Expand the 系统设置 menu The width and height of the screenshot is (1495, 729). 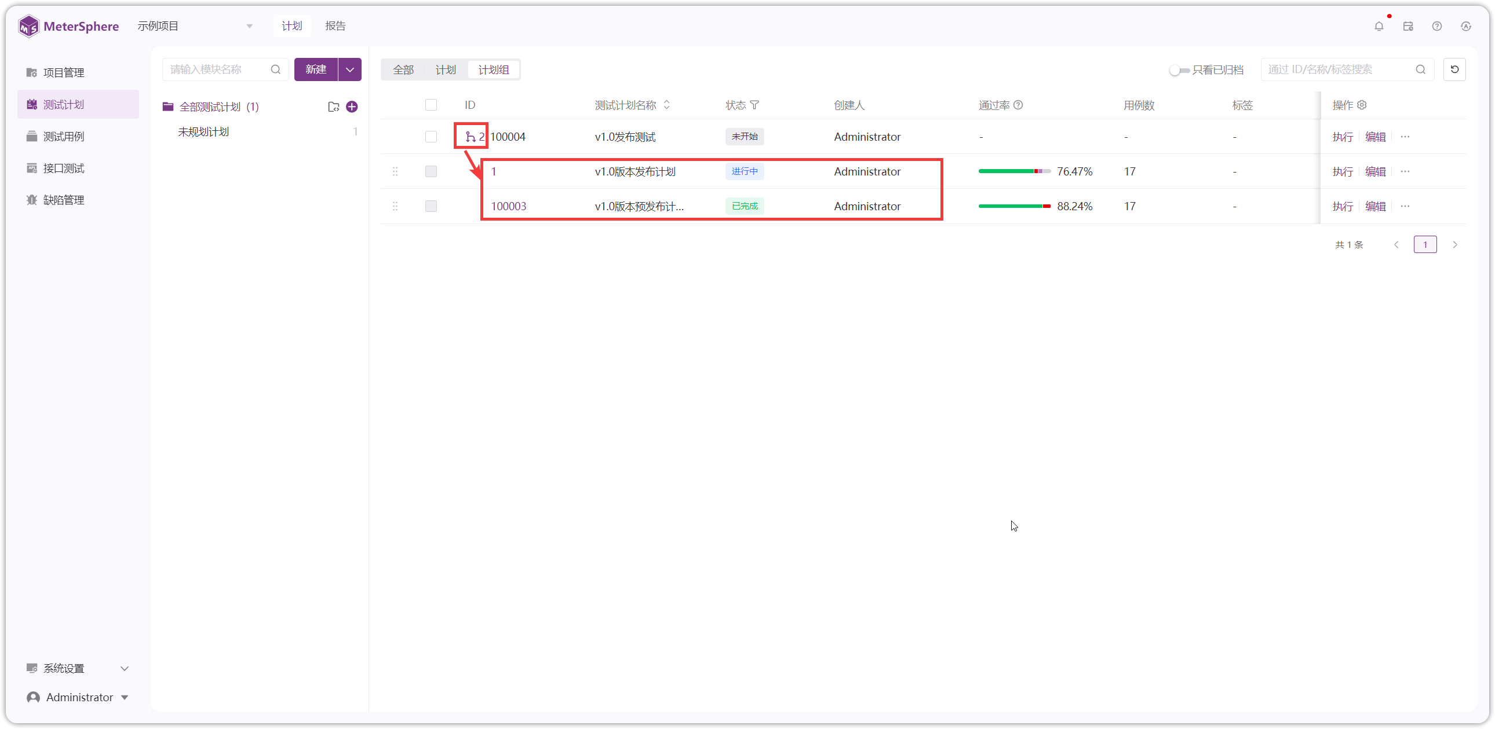(x=78, y=668)
